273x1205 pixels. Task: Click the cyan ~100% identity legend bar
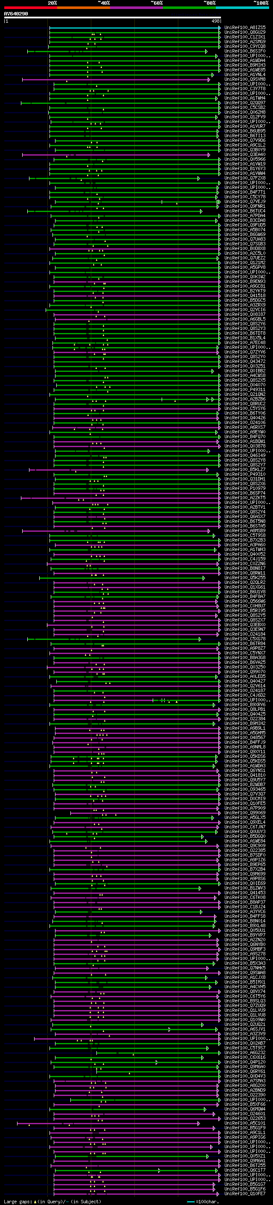pyautogui.click(x=242, y=8)
